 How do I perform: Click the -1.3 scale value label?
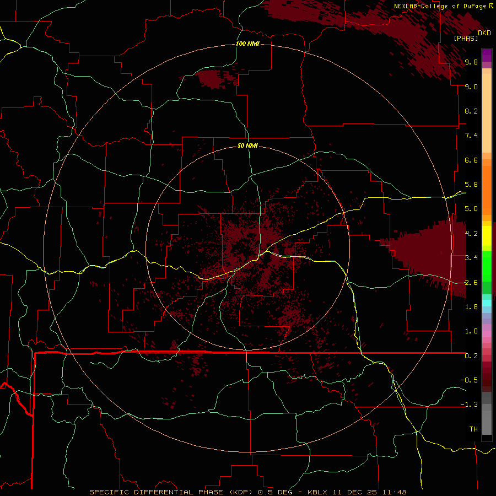[x=469, y=405]
